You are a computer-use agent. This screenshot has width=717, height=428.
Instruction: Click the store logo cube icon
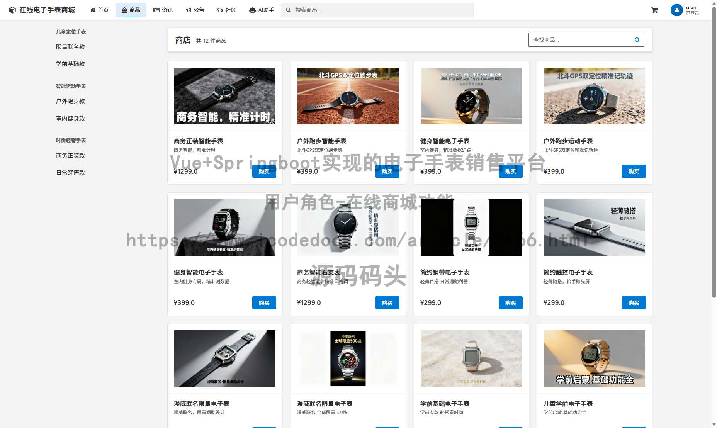(x=12, y=10)
